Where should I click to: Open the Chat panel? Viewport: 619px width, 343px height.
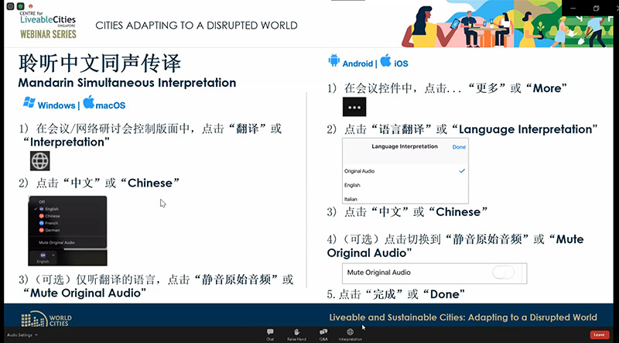click(270, 333)
